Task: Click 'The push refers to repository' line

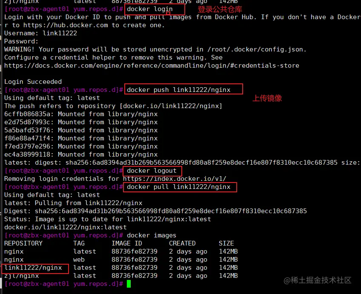Action: [113, 106]
